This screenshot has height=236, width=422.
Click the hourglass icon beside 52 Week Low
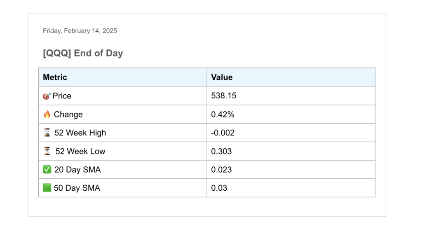(x=47, y=151)
